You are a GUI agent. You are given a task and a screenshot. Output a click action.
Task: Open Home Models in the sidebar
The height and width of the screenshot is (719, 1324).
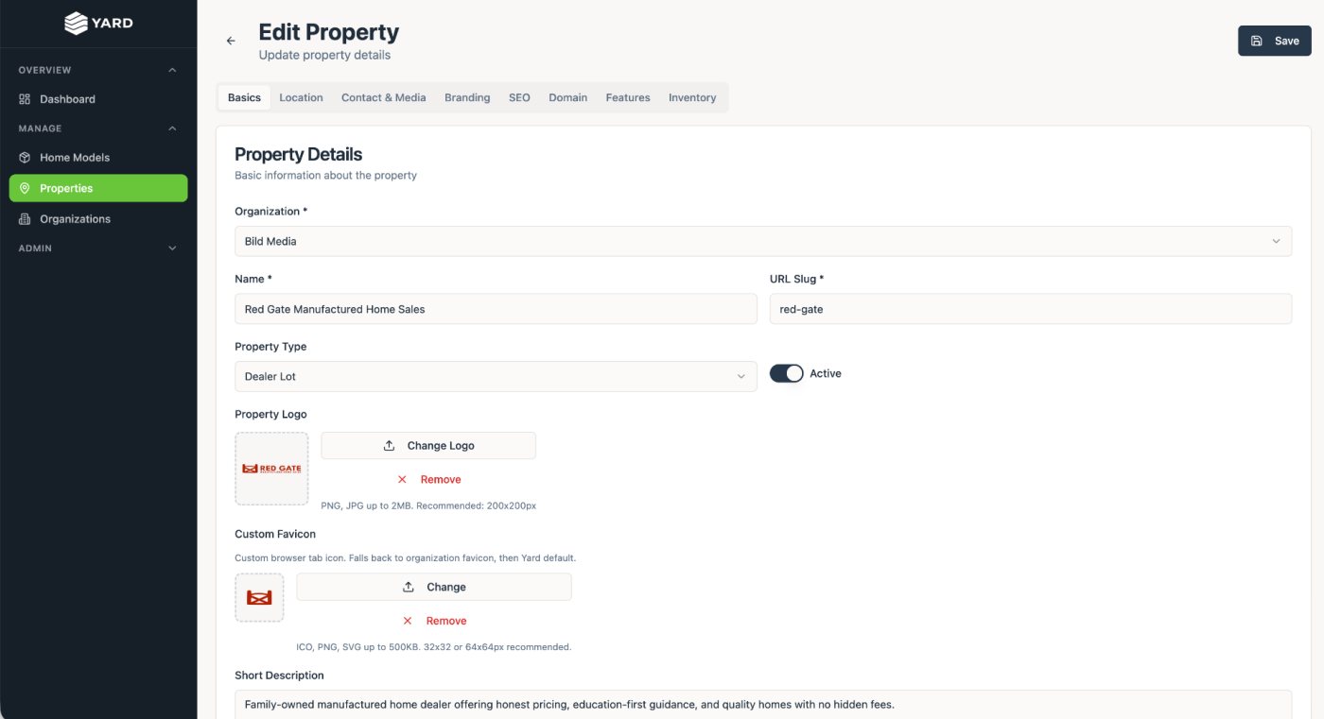[98, 158]
